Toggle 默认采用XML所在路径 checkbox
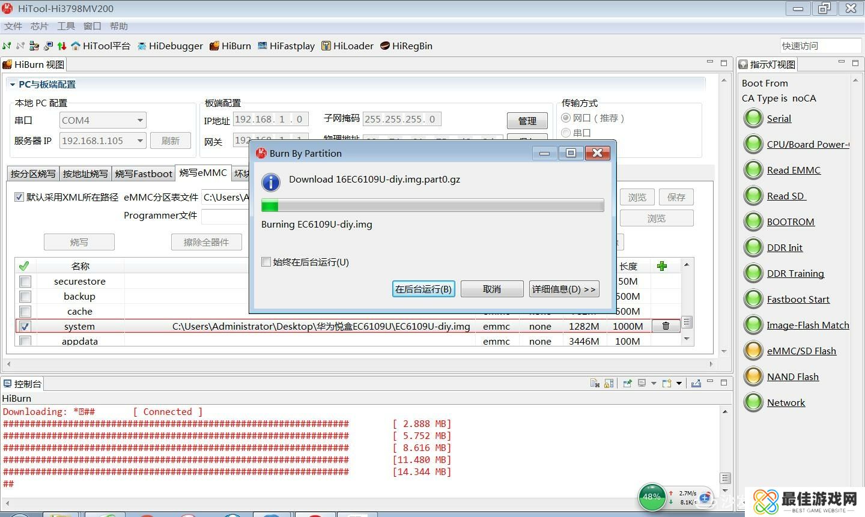 click(x=19, y=197)
